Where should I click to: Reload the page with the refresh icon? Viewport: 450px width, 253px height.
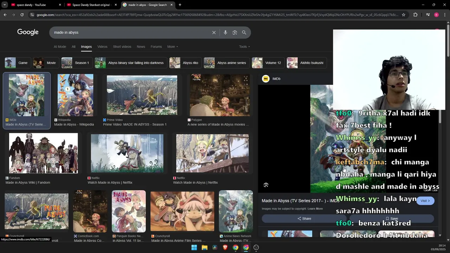(x=22, y=15)
